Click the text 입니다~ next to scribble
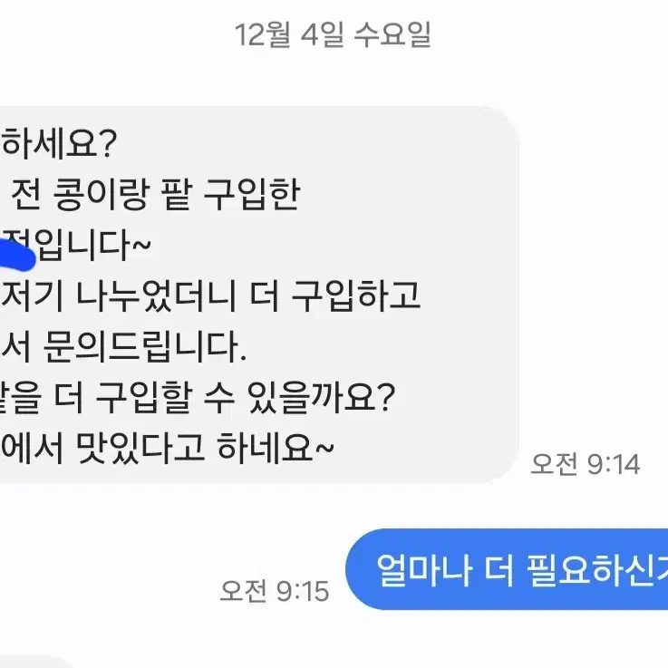This screenshot has height=668, width=668. point(92,245)
